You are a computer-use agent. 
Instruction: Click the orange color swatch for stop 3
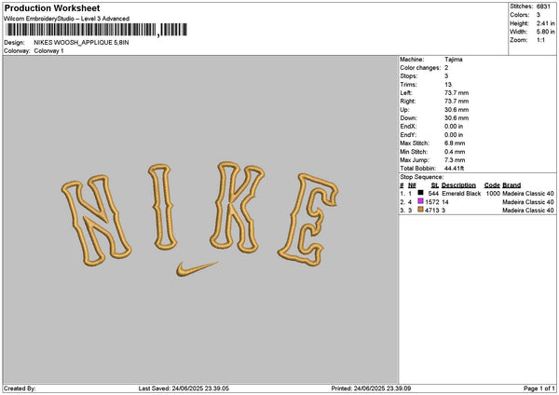[x=421, y=210]
